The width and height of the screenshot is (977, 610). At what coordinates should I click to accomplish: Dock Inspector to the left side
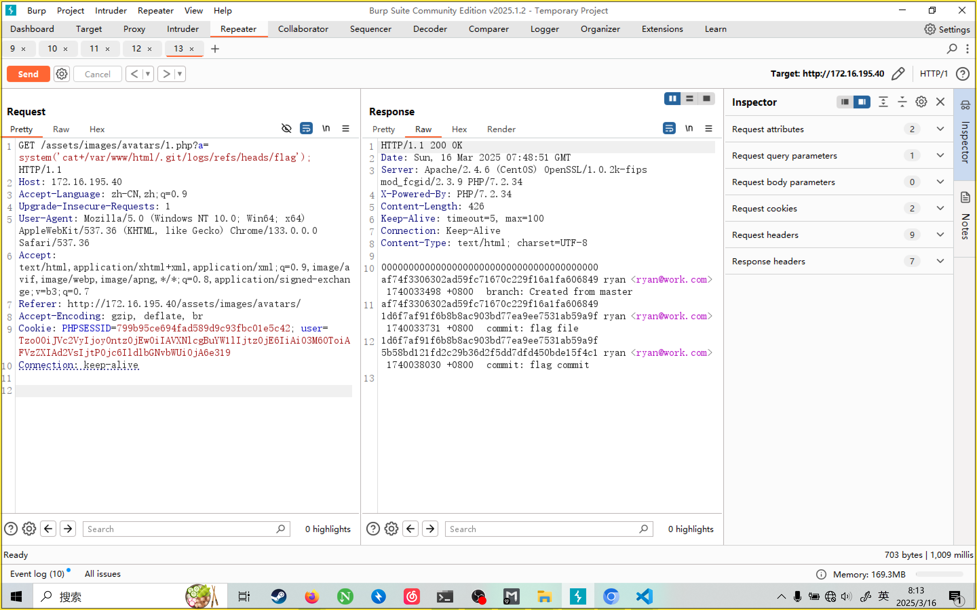pos(845,102)
